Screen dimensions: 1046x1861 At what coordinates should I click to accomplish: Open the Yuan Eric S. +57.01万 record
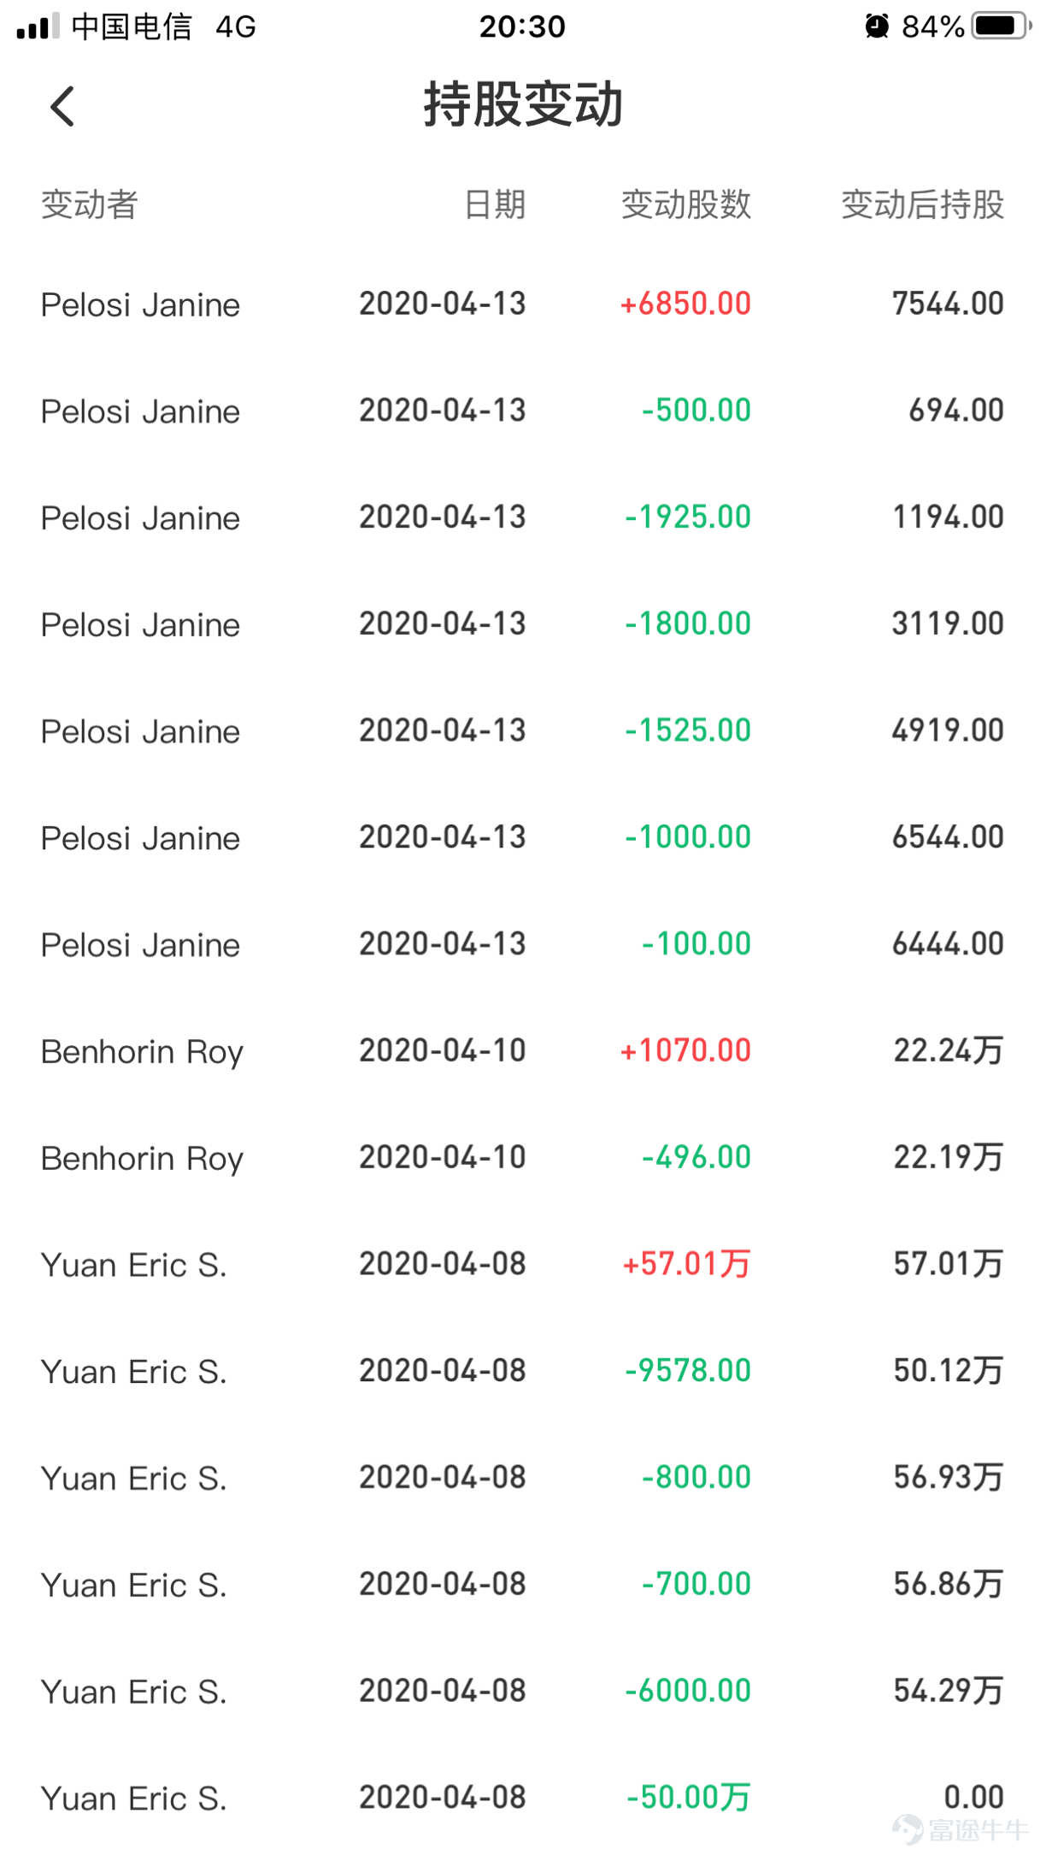pyautogui.click(x=522, y=1264)
